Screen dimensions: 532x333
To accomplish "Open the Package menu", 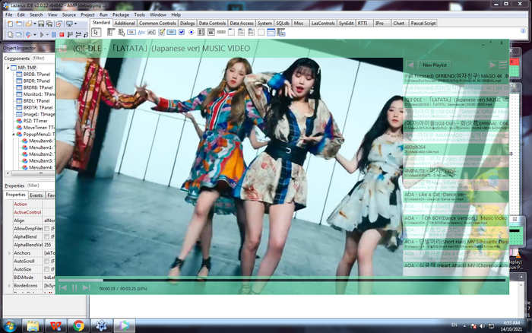I will tap(120, 14).
